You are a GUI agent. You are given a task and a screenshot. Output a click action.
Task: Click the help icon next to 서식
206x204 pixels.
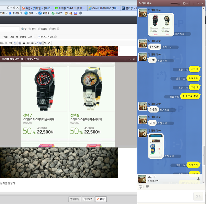[58, 29]
